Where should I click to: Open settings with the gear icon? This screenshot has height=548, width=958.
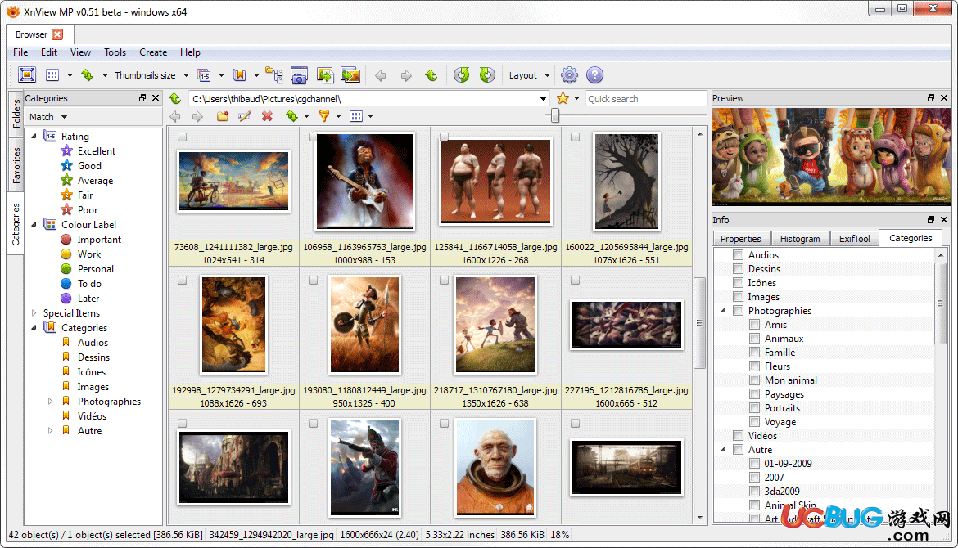pos(569,75)
